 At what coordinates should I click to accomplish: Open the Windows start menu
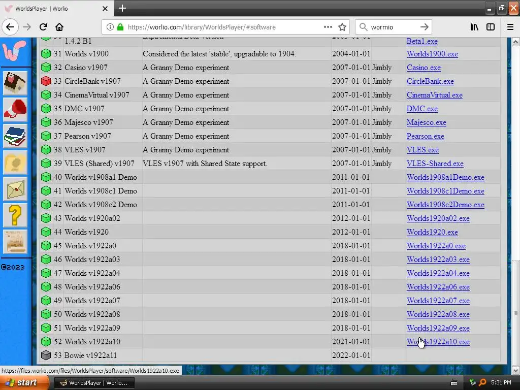click(x=24, y=383)
